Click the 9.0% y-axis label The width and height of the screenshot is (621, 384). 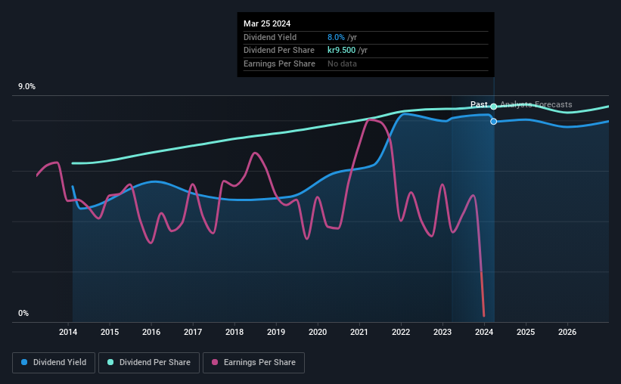[26, 87]
